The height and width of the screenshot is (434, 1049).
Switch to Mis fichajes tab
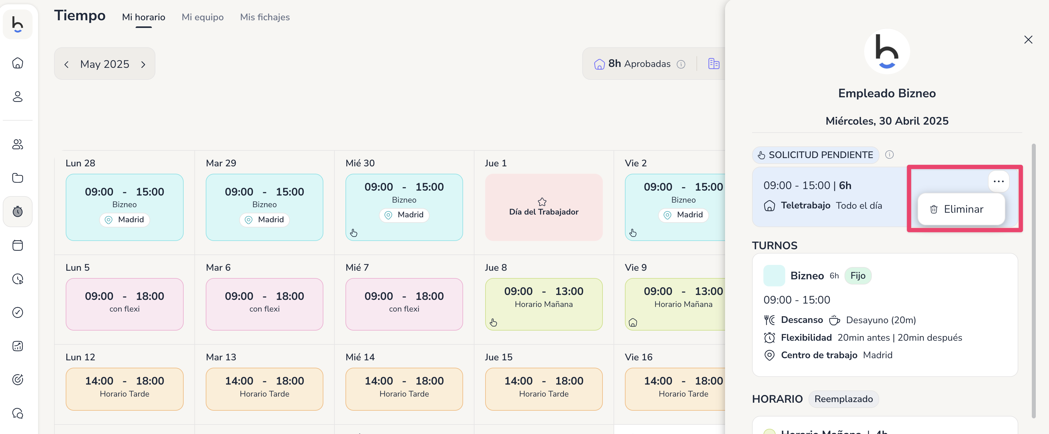click(265, 17)
